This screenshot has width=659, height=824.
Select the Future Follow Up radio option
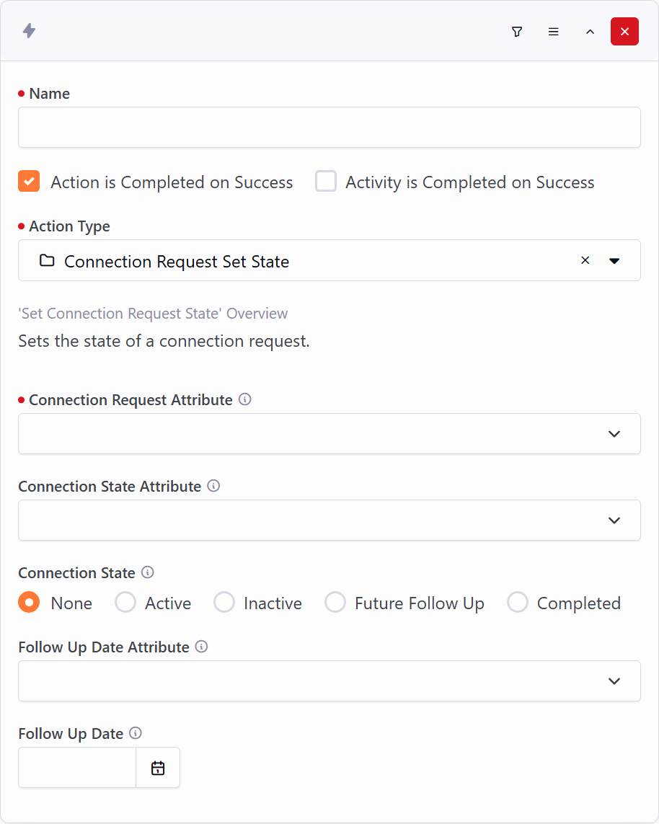point(335,603)
